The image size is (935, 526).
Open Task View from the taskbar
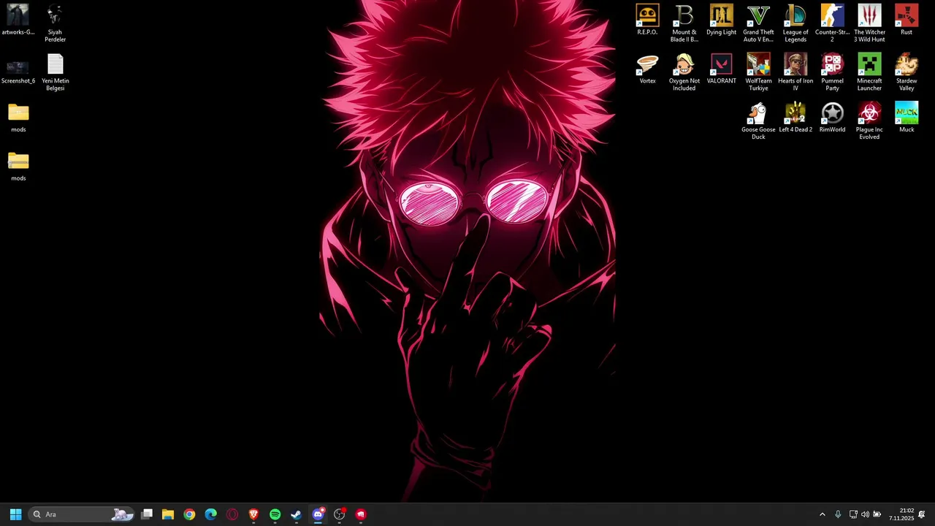tap(147, 514)
